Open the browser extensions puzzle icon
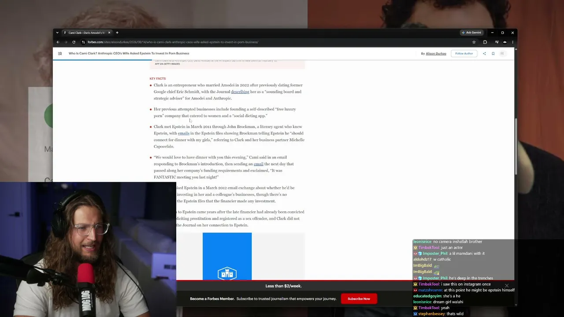Viewport: 564px width, 317px height. point(485,42)
